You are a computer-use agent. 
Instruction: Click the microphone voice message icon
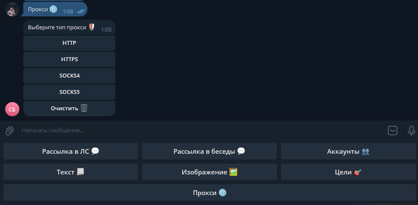coord(412,130)
